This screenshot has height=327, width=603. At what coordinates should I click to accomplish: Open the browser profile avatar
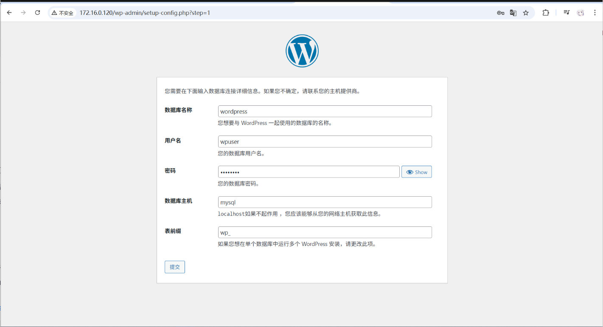581,13
